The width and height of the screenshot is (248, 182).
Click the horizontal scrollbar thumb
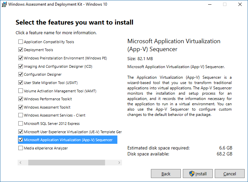click(x=66, y=163)
